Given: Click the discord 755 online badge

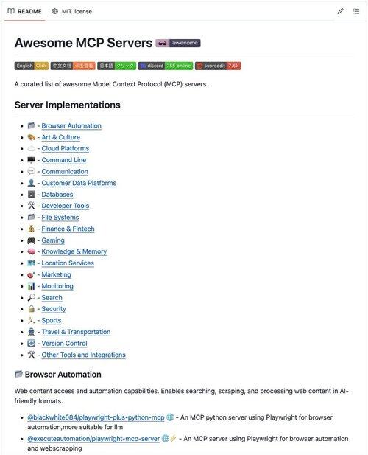Looking at the screenshot, I should pyautogui.click(x=166, y=66).
